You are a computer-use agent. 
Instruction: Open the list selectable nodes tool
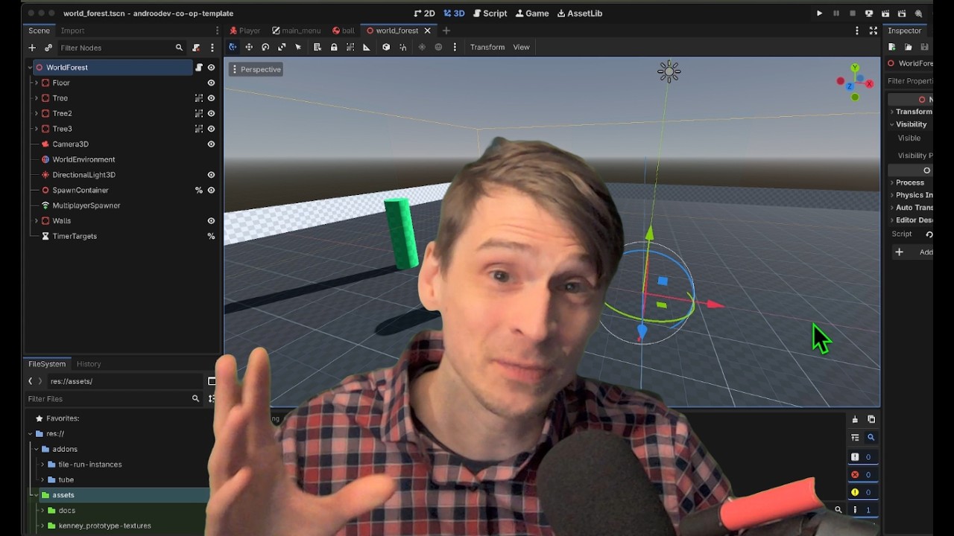[317, 47]
